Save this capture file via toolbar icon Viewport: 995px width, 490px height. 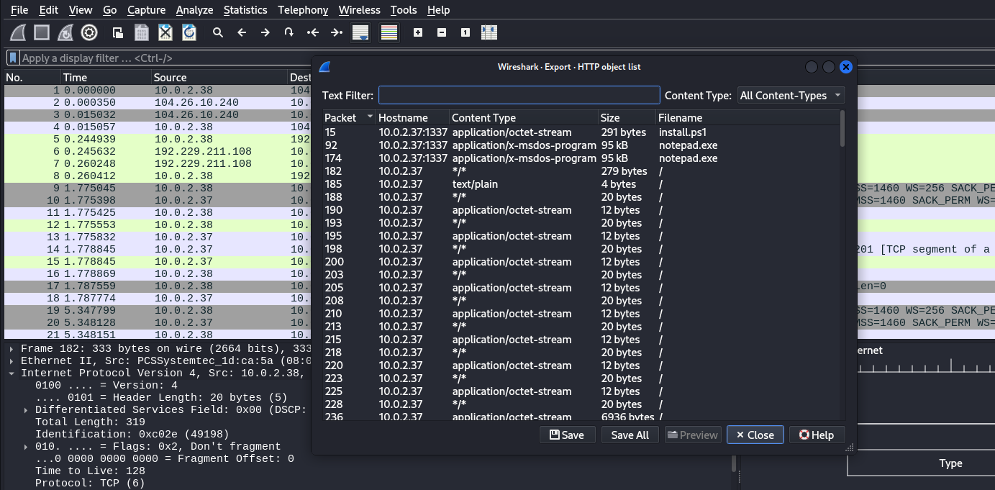click(142, 32)
